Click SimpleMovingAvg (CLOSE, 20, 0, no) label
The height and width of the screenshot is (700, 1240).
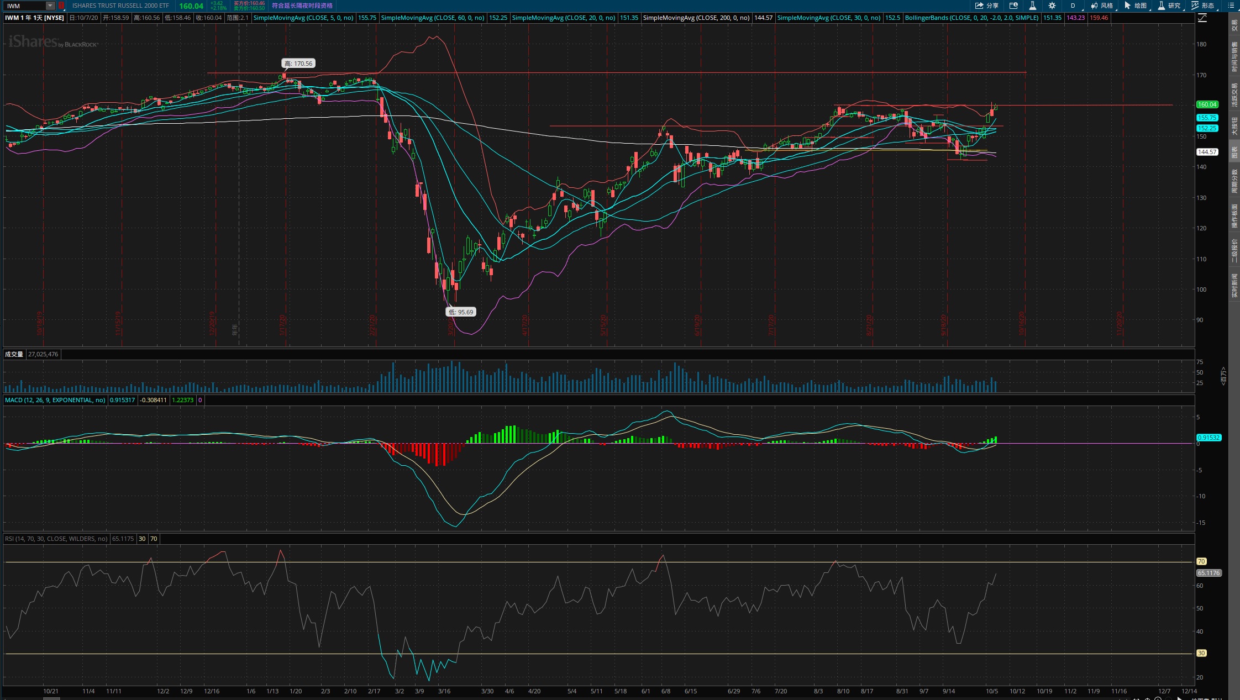pos(564,18)
